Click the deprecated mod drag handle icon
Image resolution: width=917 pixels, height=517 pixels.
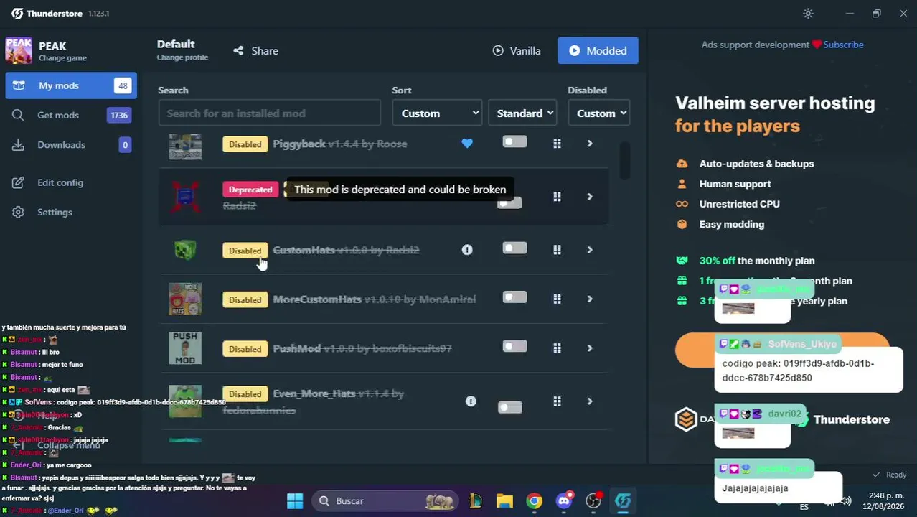557,197
